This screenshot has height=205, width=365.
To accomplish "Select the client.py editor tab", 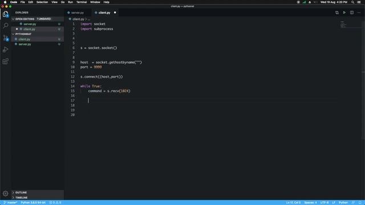I will (x=104, y=13).
